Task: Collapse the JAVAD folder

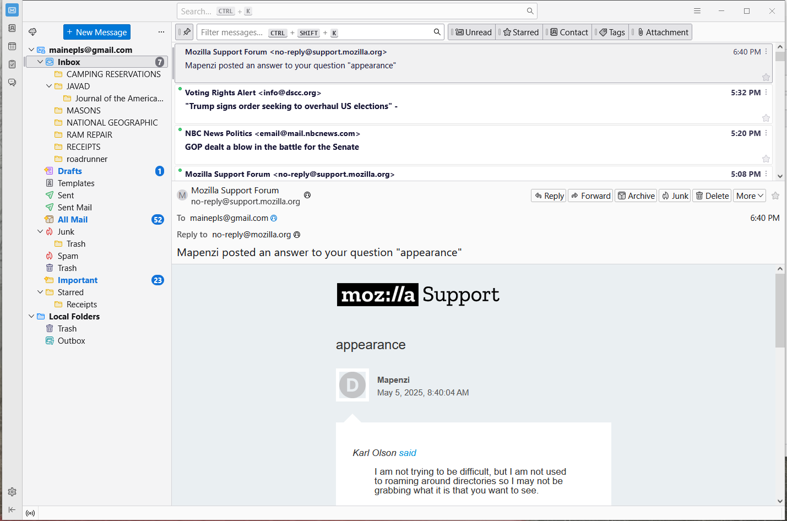Action: (49, 86)
